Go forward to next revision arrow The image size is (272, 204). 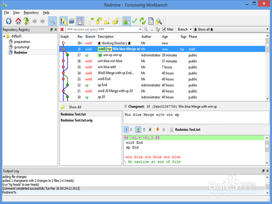coord(43,21)
